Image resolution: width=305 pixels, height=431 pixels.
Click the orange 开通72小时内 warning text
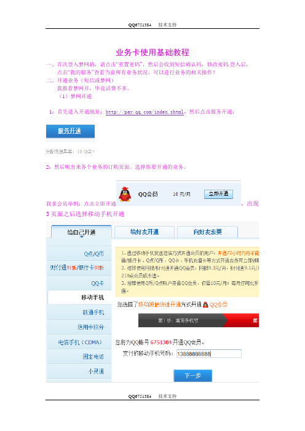[238, 253]
